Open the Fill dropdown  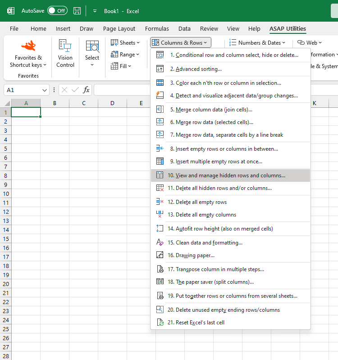121,66
